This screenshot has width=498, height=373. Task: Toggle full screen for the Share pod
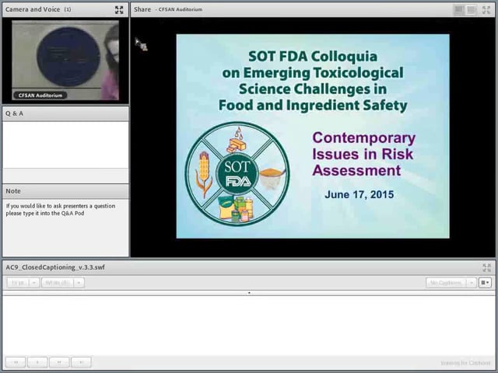tap(486, 10)
